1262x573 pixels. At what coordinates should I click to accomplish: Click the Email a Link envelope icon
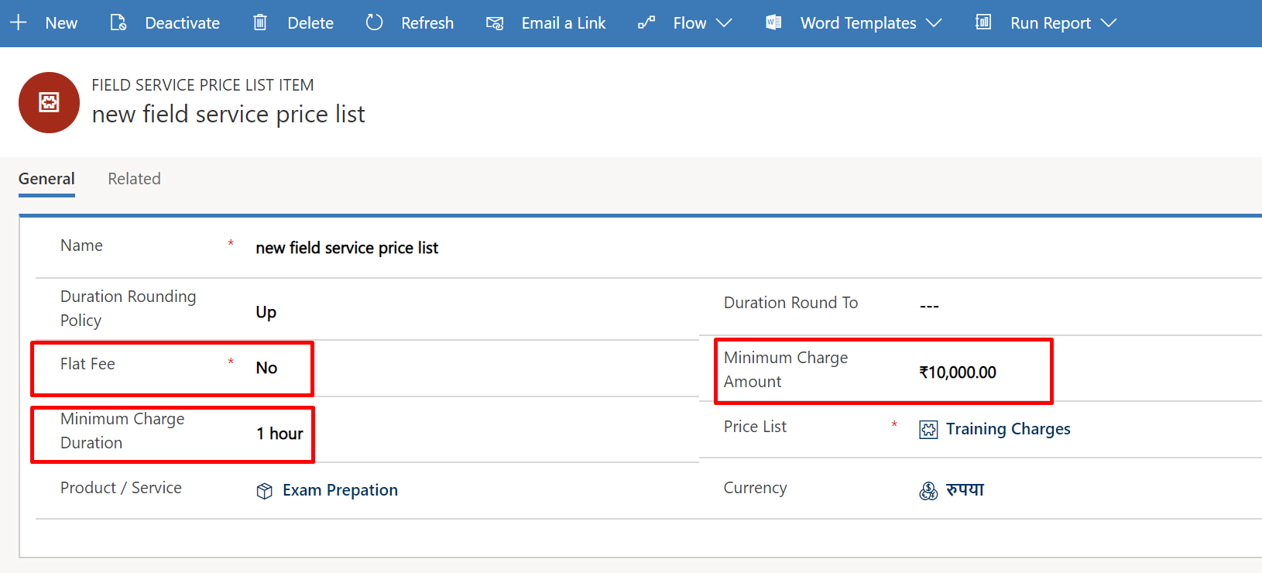(x=495, y=23)
